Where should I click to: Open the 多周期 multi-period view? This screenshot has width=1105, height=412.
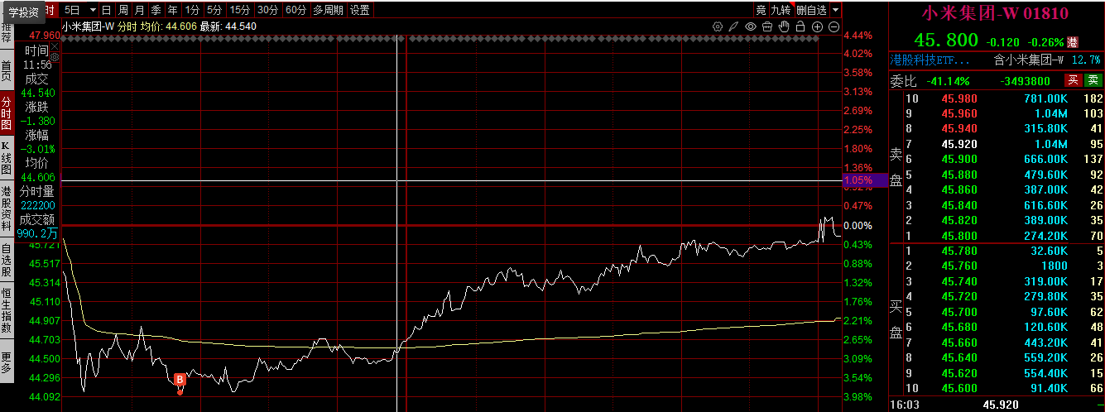[x=328, y=11]
